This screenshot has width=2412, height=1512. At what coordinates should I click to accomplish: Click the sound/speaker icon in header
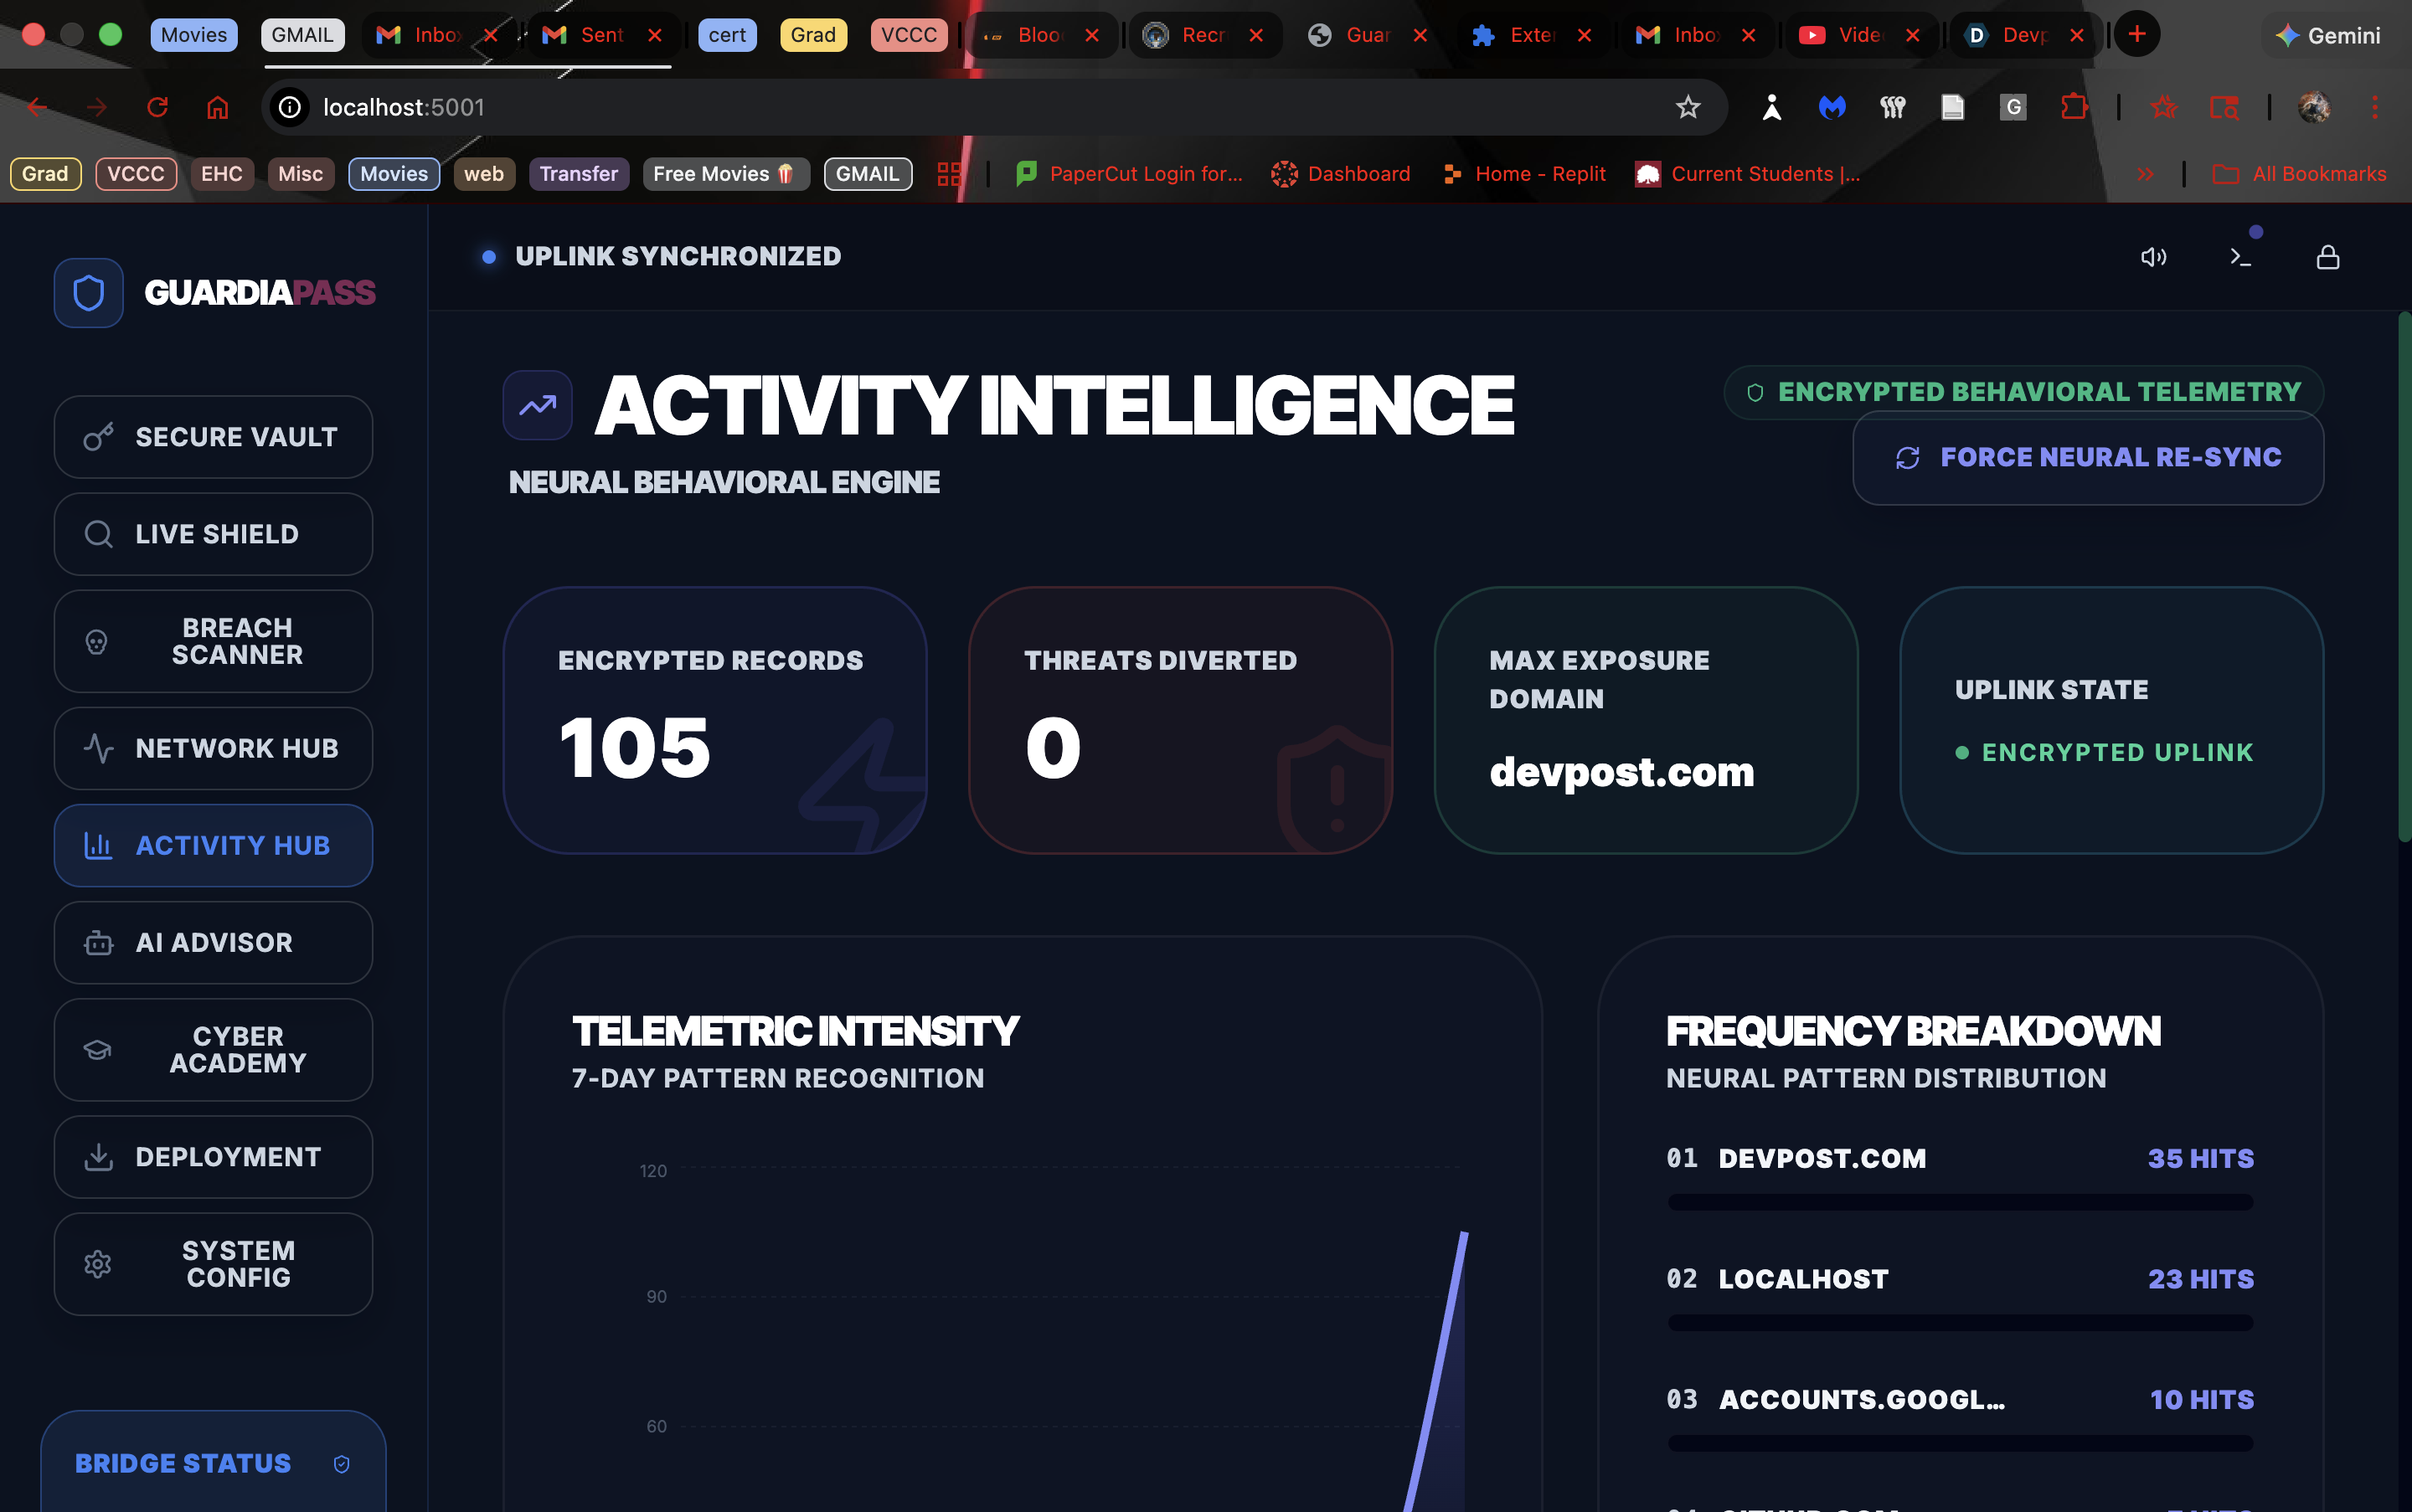(x=2153, y=258)
